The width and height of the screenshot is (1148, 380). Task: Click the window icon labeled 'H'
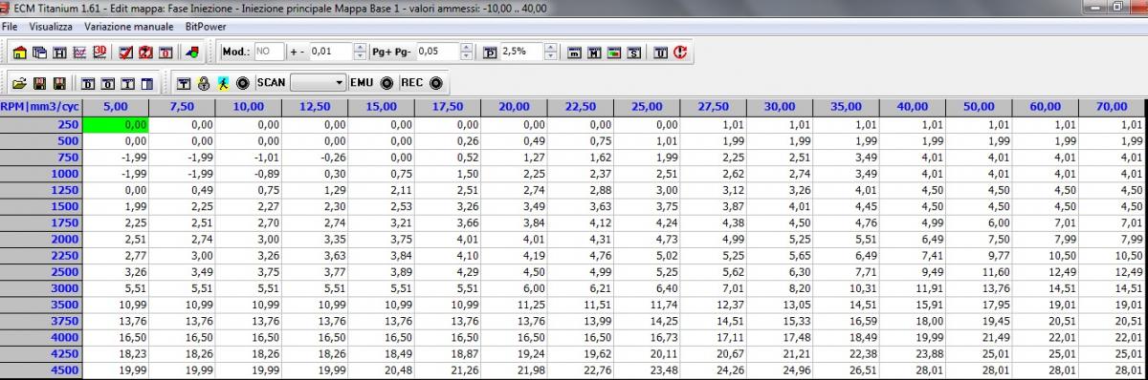59,53
